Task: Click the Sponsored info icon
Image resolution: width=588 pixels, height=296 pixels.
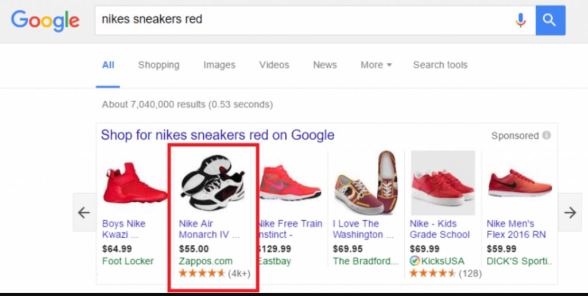Action: pyautogui.click(x=546, y=136)
